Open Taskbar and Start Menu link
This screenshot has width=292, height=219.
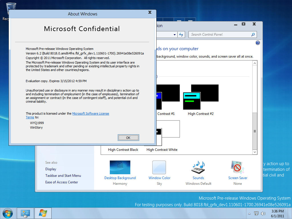[x=63, y=176]
